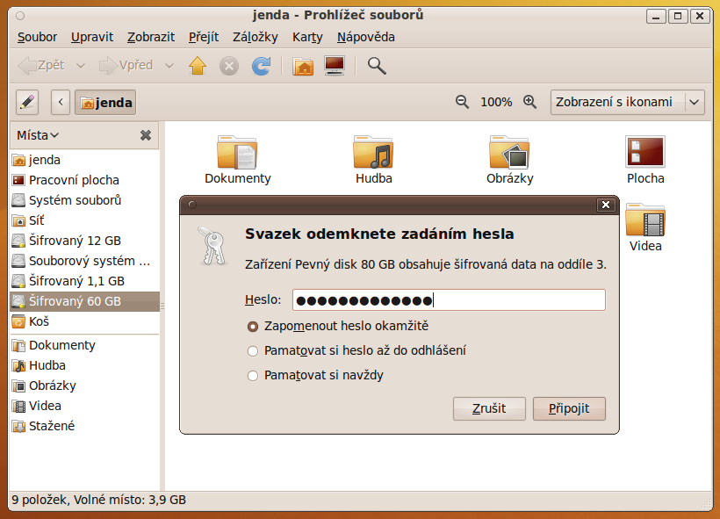720x519 pixels.
Task: Click the Vpřed forward button
Action: [126, 66]
